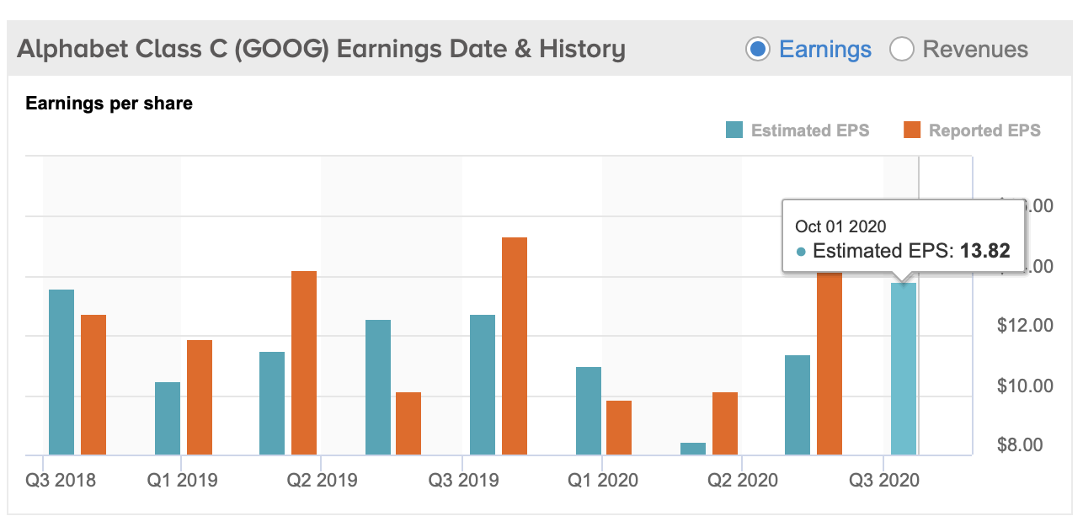Click the Estimated EPS legend label
Viewport: 1083px width, 532px height.
click(x=810, y=130)
